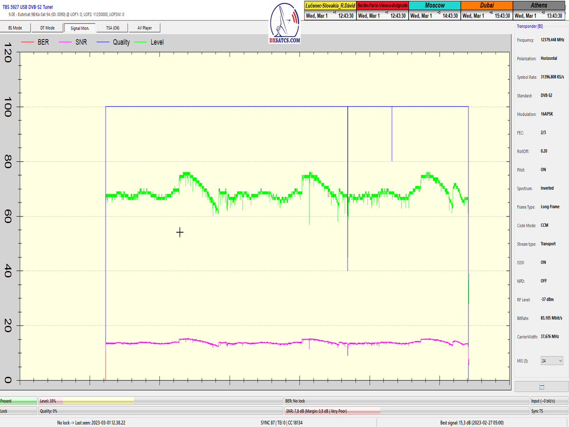Click the Input bit rate indicator
The height and width of the screenshot is (427, 569).
(x=549, y=401)
